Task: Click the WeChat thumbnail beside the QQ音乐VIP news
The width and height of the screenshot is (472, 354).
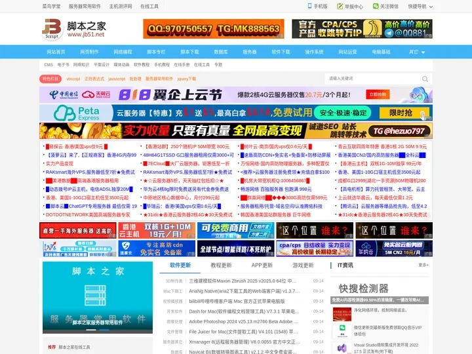Action: point(342,331)
